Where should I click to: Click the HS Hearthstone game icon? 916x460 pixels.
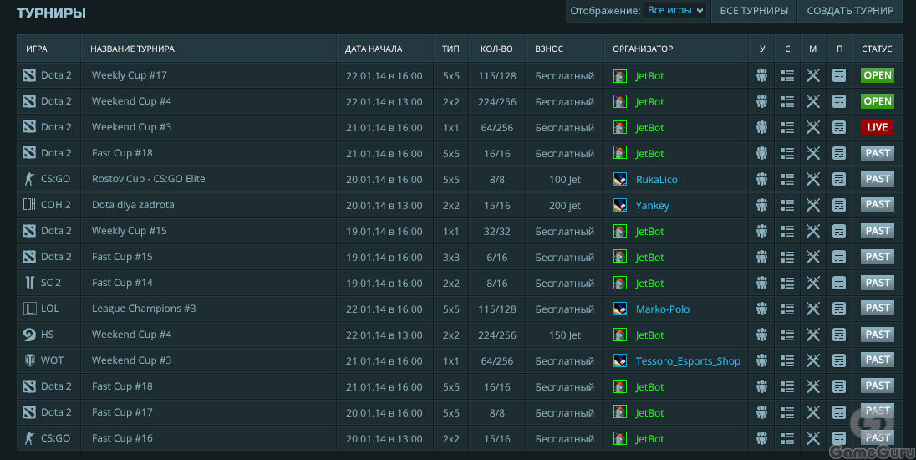29,335
